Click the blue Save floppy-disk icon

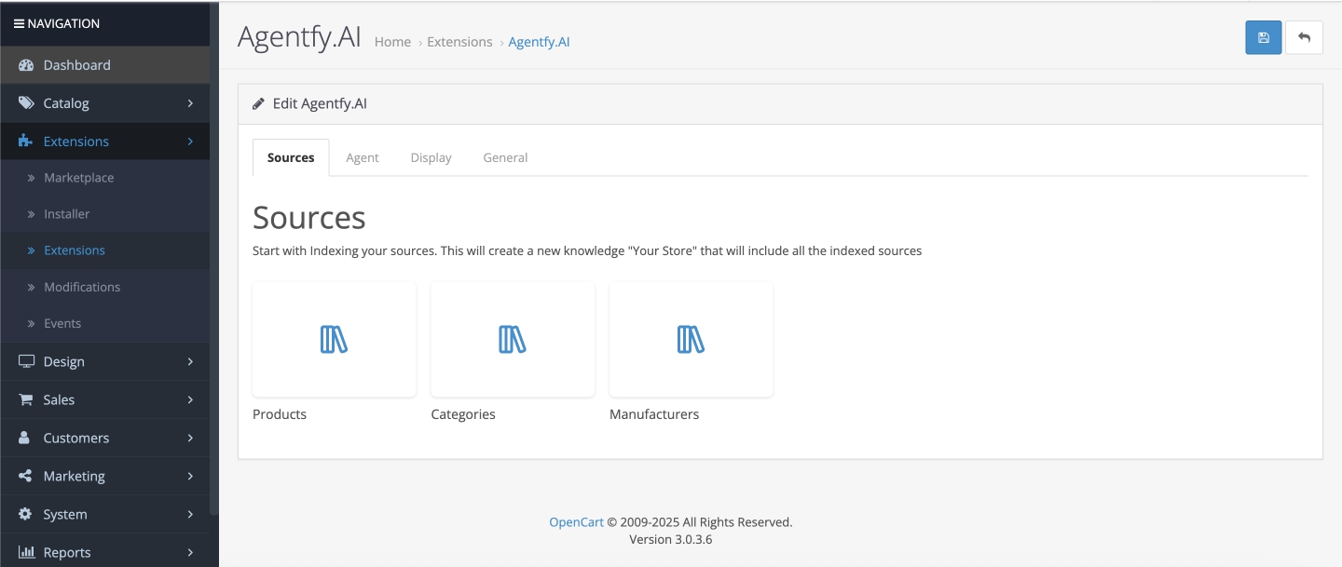click(x=1263, y=37)
